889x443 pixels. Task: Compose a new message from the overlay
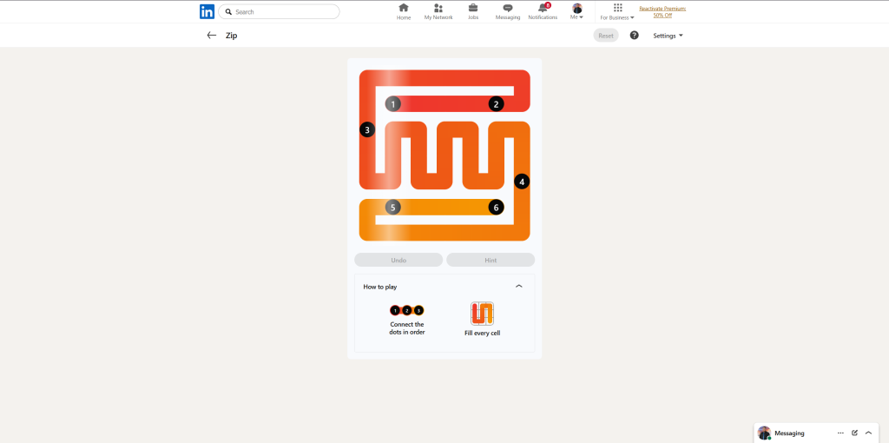tap(854, 433)
